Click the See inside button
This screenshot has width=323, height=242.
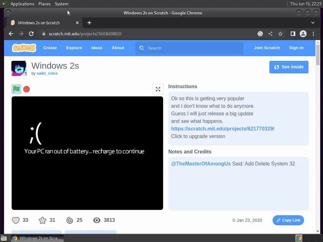(289, 67)
